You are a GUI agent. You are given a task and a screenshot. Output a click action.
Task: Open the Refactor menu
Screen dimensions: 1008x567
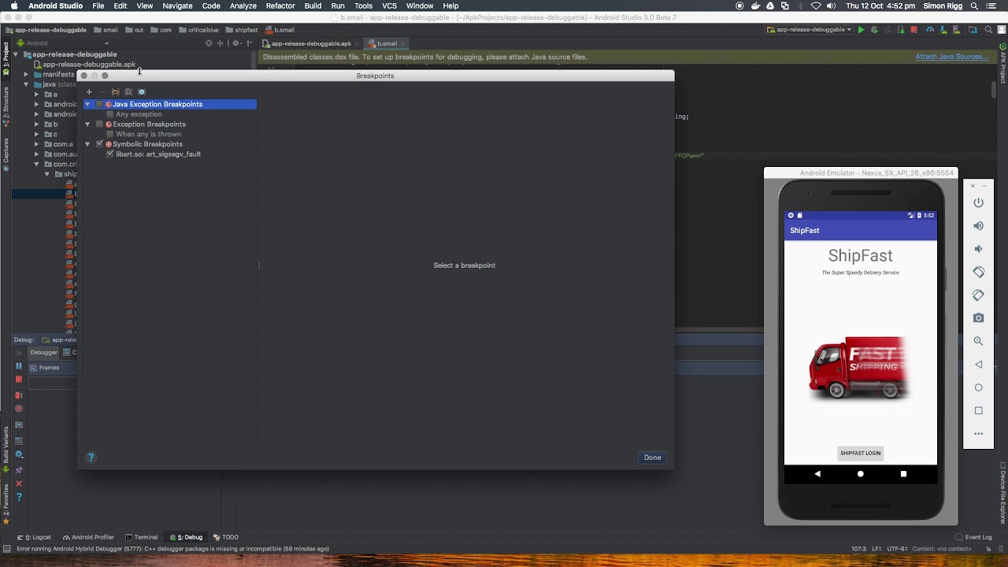pyautogui.click(x=280, y=6)
